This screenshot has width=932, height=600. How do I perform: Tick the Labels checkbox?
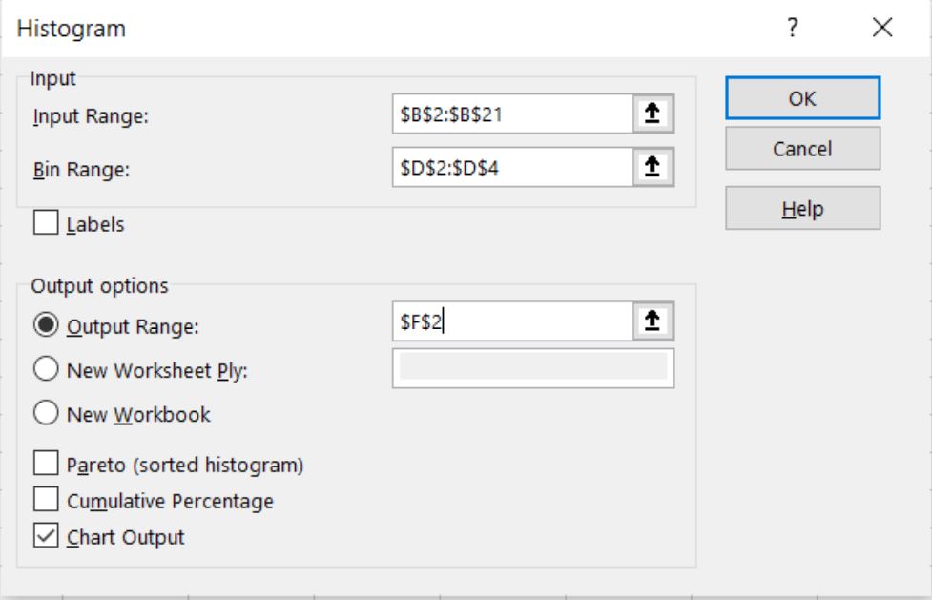pos(46,223)
